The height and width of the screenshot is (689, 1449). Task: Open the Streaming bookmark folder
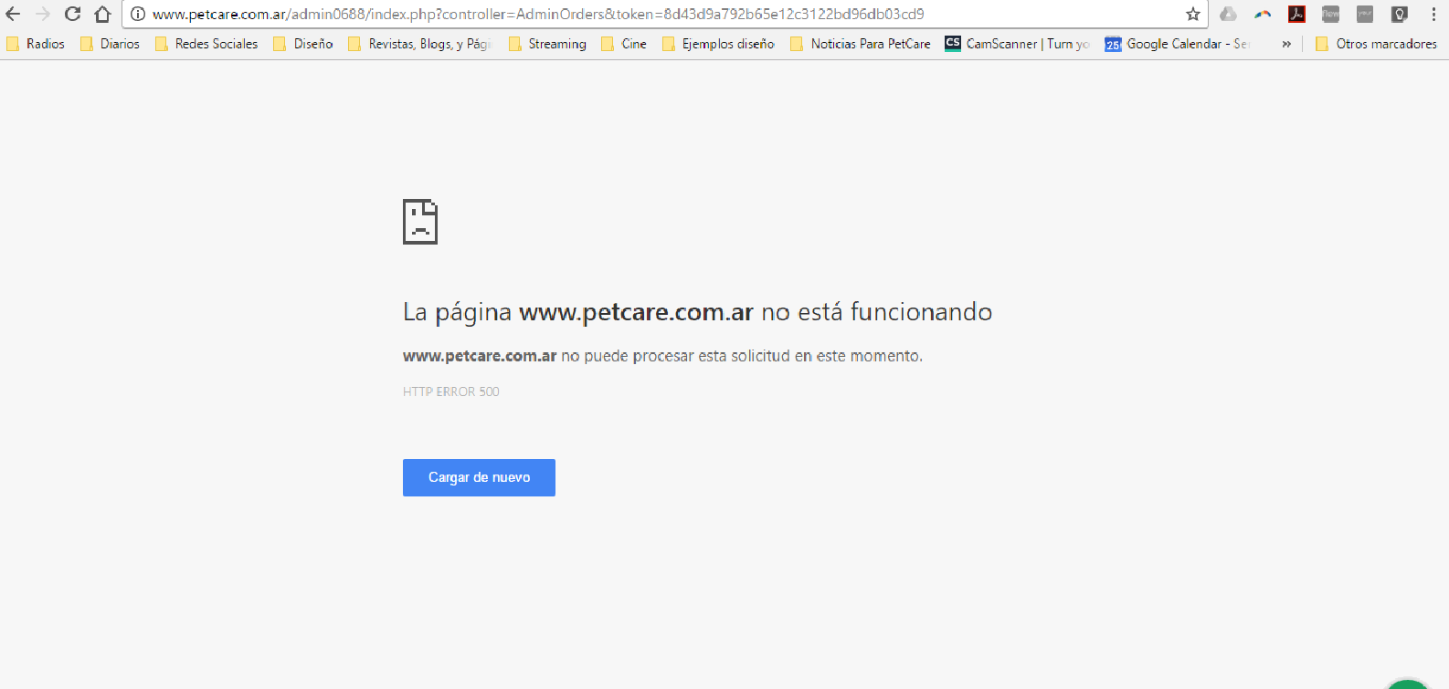[547, 44]
